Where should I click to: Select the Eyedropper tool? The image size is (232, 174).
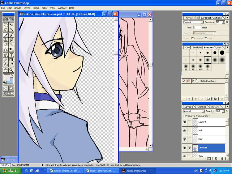[x=11, y=65]
